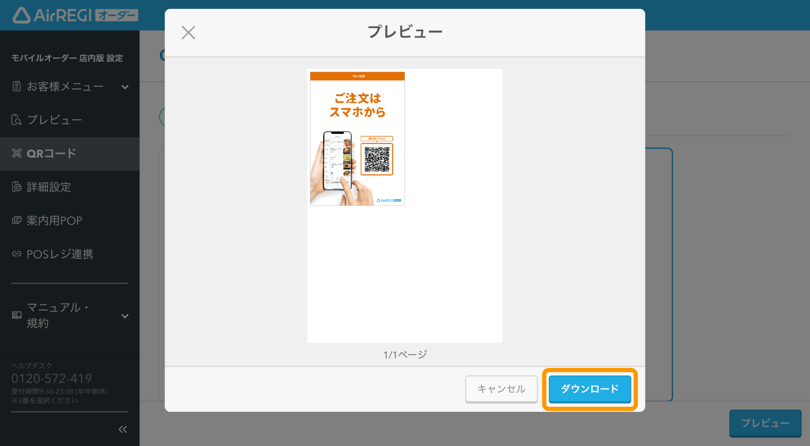Click the プレビュー sidebar icon
The height and width of the screenshot is (446, 810).
[x=16, y=120]
